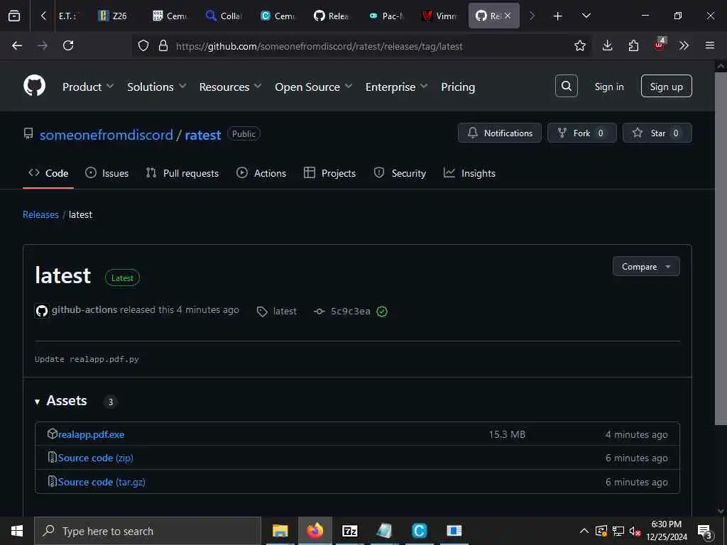Open a new tab with plus icon
The image size is (727, 545).
coord(558,16)
